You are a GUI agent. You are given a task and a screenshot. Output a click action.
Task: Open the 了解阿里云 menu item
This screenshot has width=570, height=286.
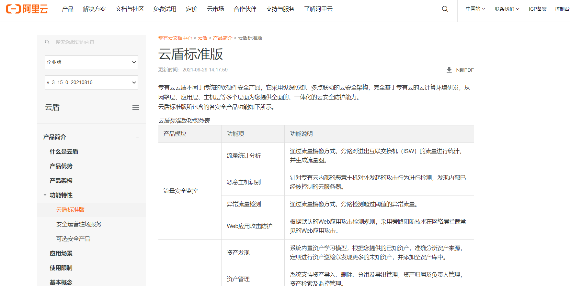[x=318, y=9]
